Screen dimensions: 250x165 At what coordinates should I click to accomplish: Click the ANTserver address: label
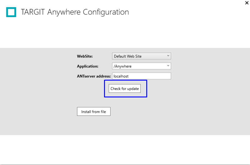pos(94,76)
